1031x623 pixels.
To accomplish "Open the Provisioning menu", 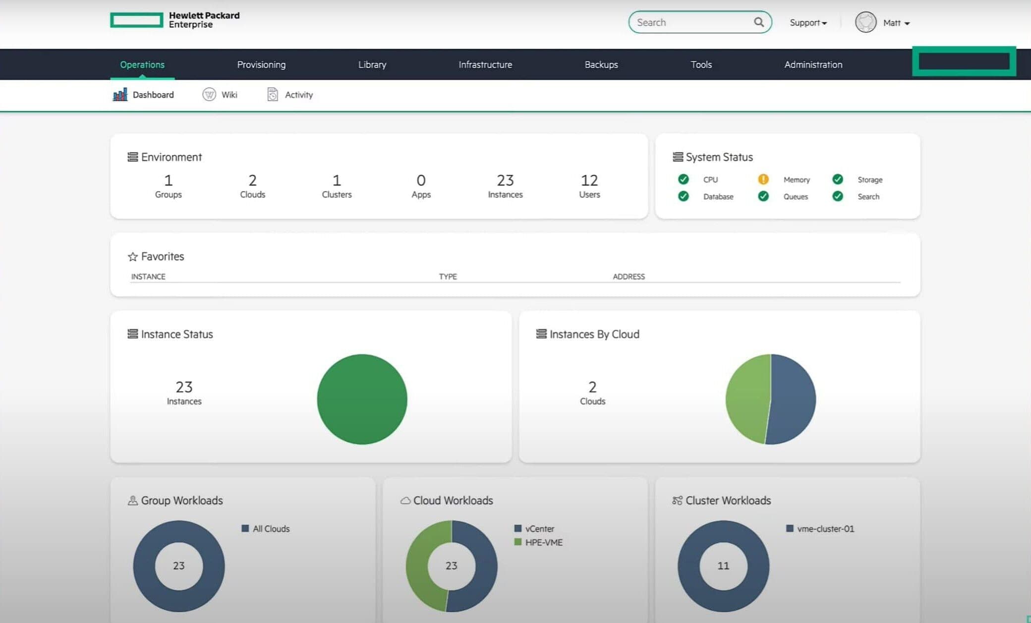I will point(261,64).
